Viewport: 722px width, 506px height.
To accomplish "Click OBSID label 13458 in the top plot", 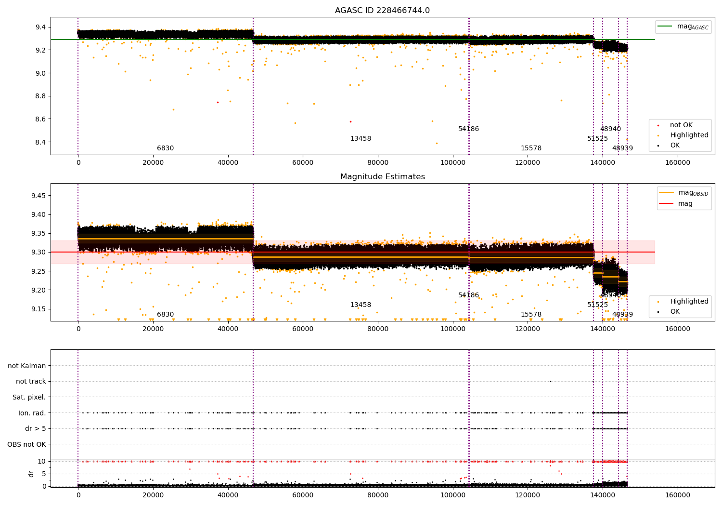I will pyautogui.click(x=361, y=139).
